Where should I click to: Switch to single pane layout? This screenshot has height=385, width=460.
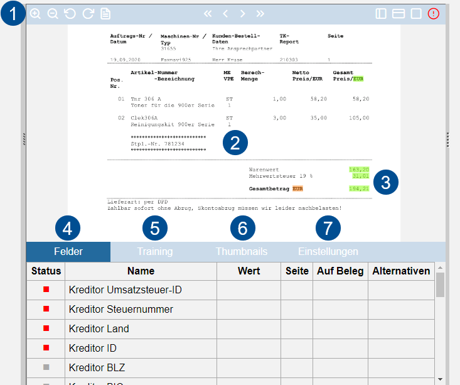point(415,14)
